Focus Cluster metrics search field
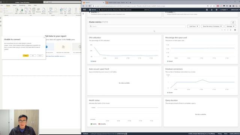 [137, 26]
